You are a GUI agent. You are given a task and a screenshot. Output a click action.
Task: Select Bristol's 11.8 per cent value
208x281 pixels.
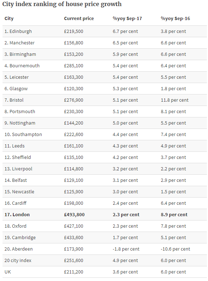[175, 100]
